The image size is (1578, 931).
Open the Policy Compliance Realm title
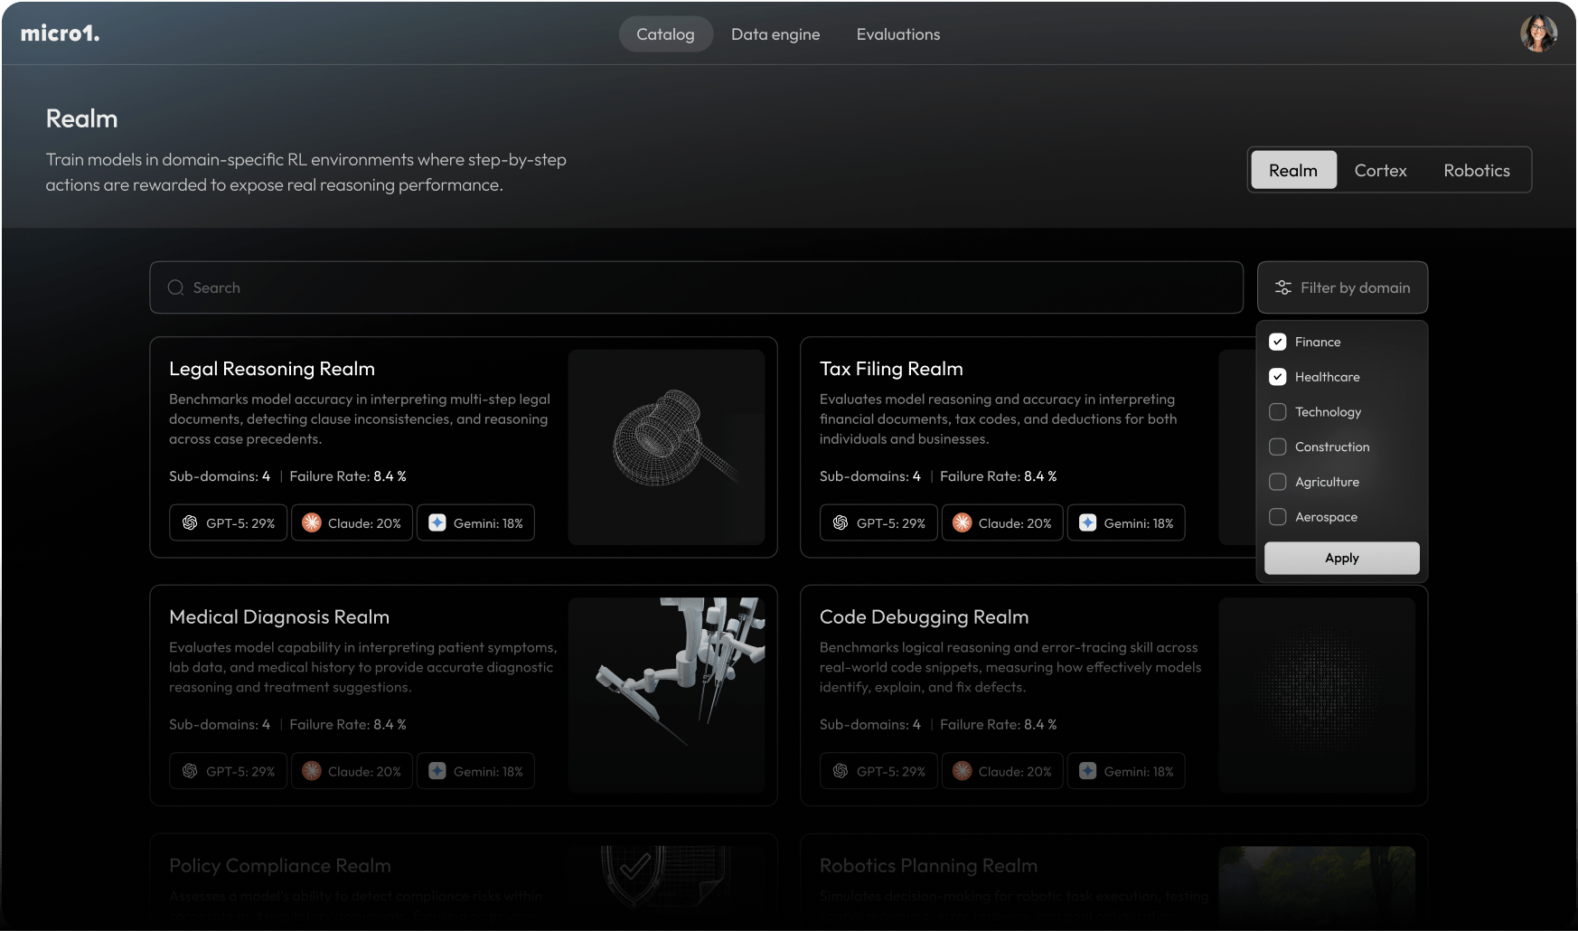point(280,865)
